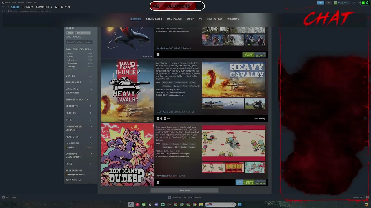Open the Friends & Chat icon
This screenshot has width=371, height=208.
[367, 198]
